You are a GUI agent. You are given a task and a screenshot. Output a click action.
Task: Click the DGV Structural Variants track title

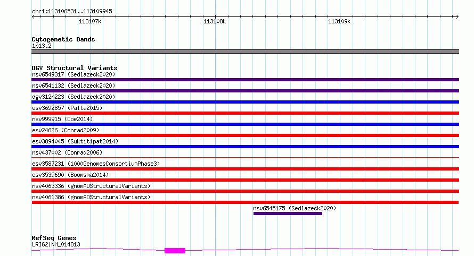[x=75, y=68]
